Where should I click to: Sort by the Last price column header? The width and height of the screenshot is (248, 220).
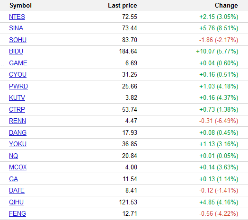point(123,6)
